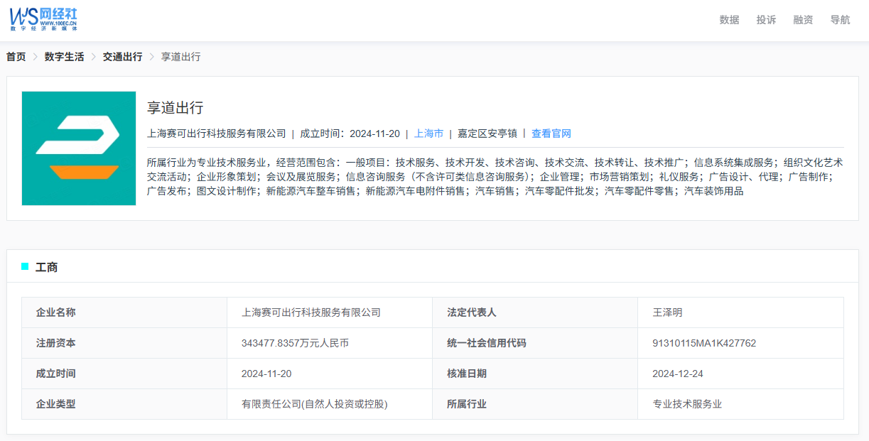Select the 企业名称 label cell
869x441 pixels.
(x=124, y=312)
